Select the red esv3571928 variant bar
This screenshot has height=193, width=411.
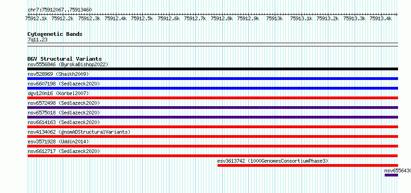(x=213, y=146)
